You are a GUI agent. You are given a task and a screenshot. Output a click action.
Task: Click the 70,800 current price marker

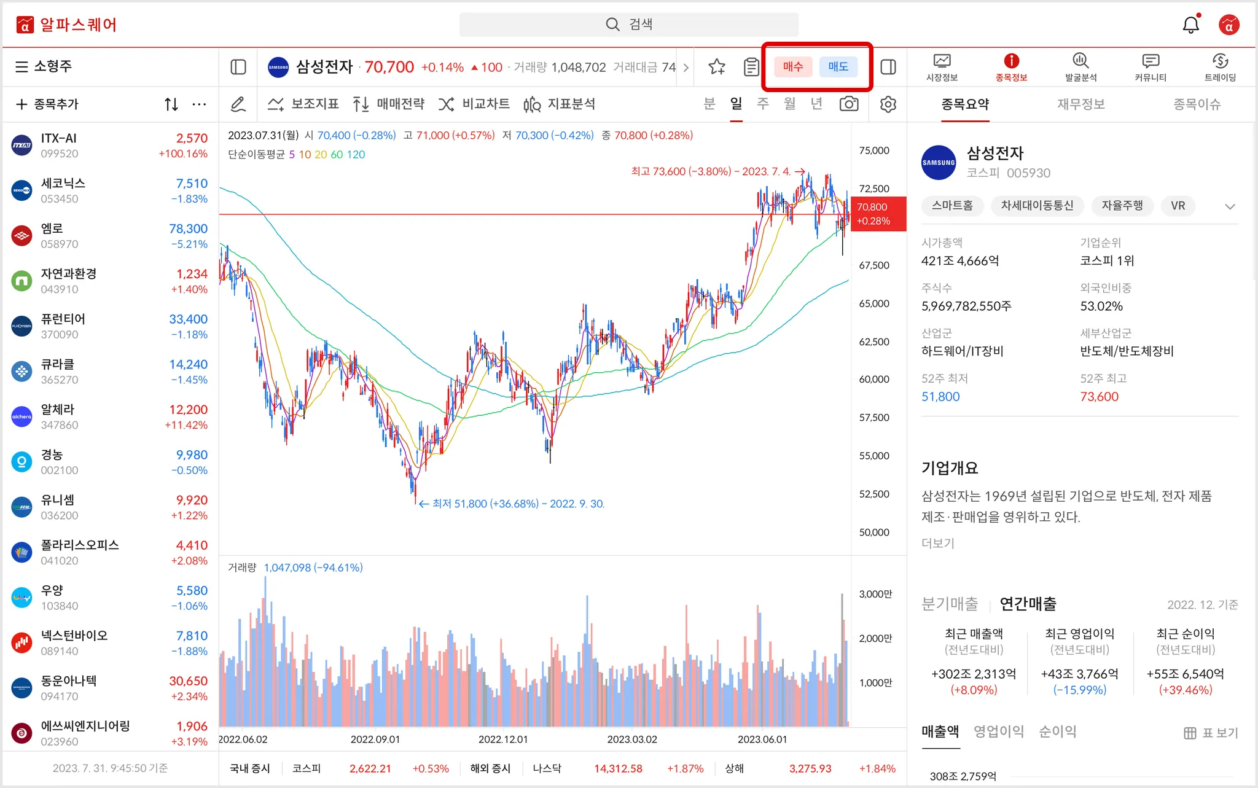pos(878,214)
